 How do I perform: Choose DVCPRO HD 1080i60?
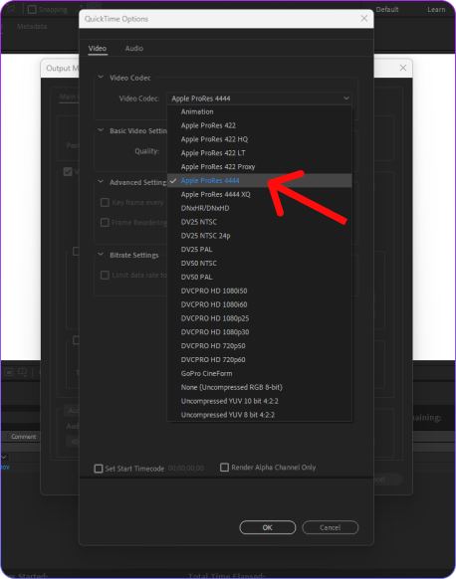point(260,304)
